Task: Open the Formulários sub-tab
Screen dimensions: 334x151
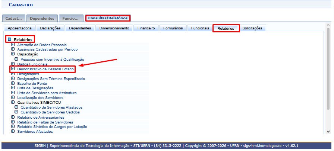Action: tap(173, 28)
